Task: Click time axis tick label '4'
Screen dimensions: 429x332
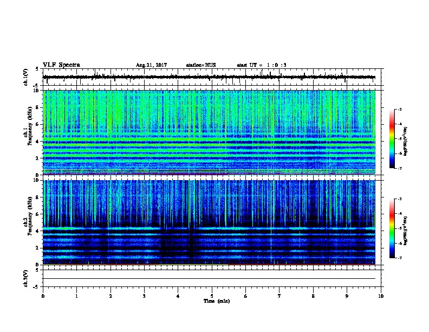Action: click(178, 296)
